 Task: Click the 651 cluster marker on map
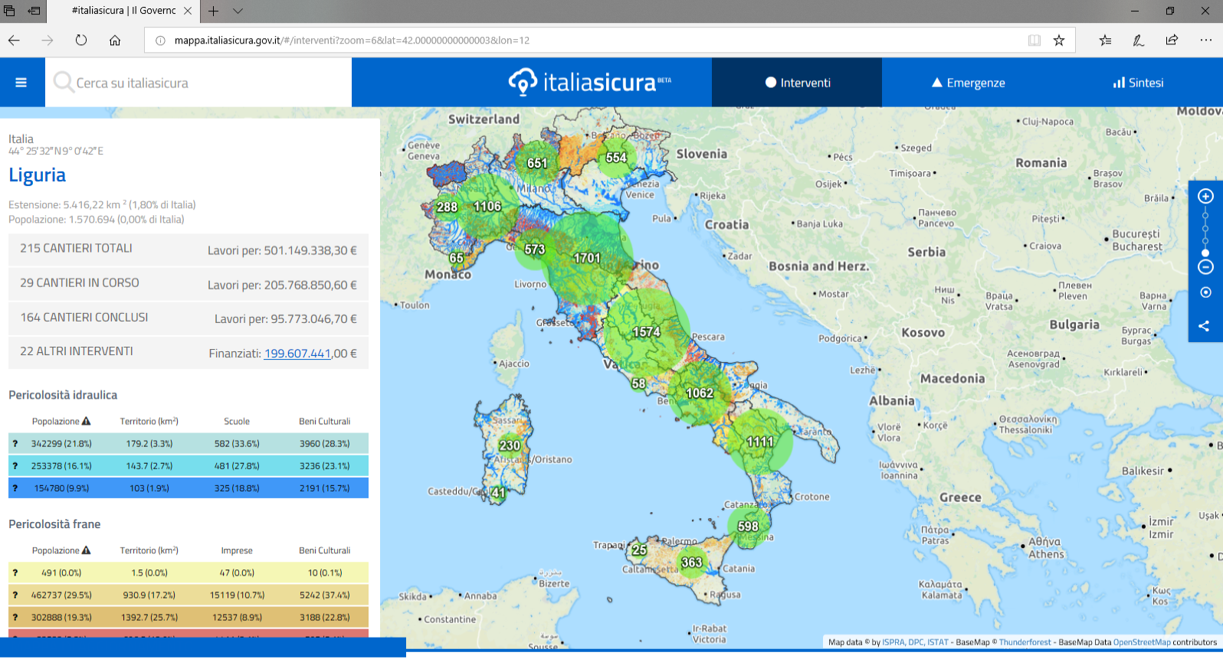537,163
